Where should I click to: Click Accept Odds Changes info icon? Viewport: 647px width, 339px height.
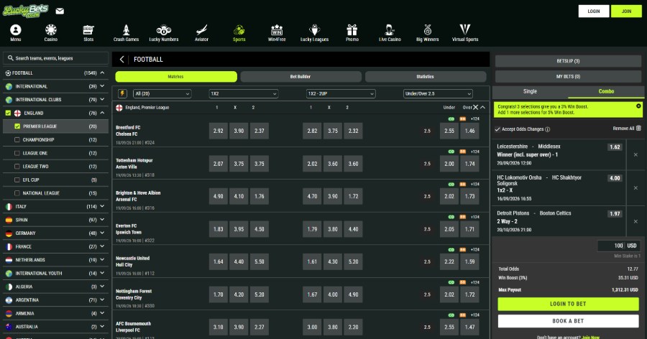(x=548, y=129)
